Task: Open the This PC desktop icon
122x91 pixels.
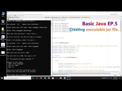Action: click(3, 14)
